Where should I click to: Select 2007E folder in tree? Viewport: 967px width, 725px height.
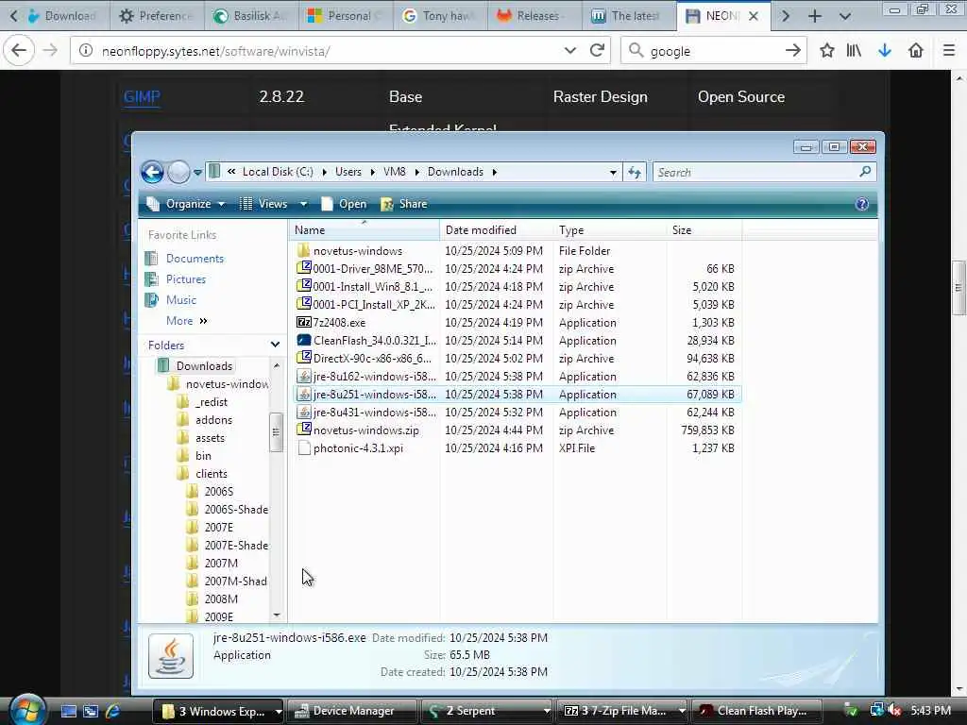[x=219, y=527]
